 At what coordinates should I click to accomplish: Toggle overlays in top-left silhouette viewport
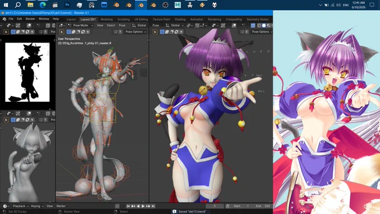[29, 25]
